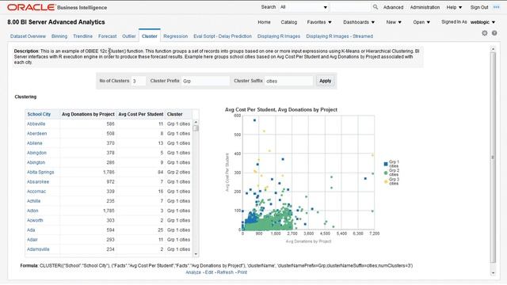Viewport: 507px width, 285px height.
Task: Click the No of Clusters field
Action: tap(139, 81)
